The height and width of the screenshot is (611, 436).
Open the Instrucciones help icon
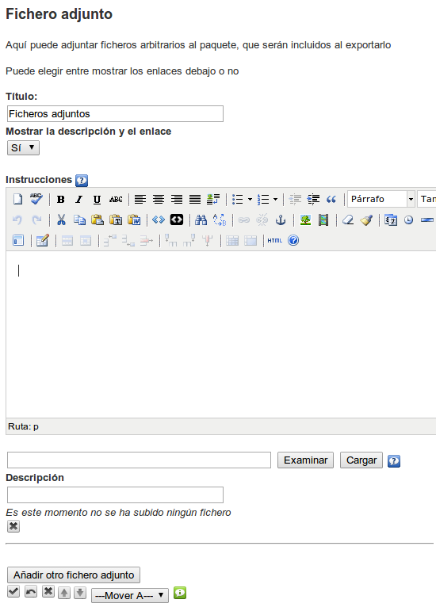pyautogui.click(x=82, y=181)
